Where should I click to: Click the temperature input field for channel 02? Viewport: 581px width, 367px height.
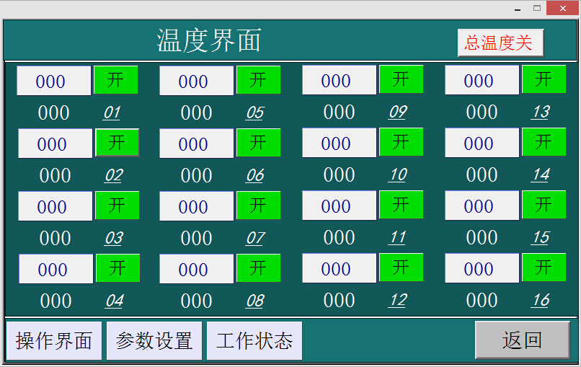click(x=55, y=143)
